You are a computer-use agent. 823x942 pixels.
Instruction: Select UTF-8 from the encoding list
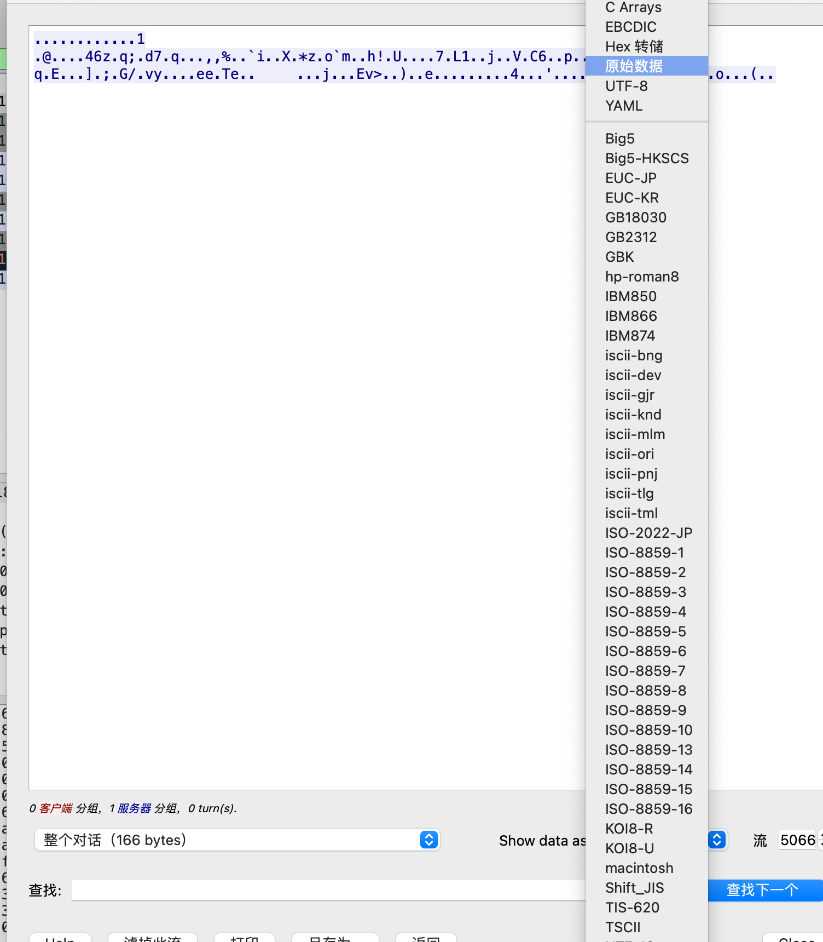[626, 86]
